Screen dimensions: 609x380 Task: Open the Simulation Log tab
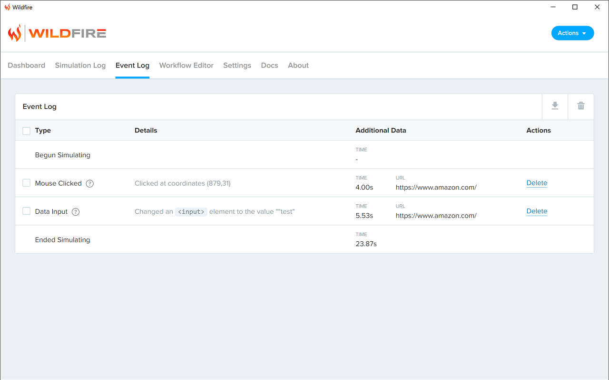pos(80,66)
